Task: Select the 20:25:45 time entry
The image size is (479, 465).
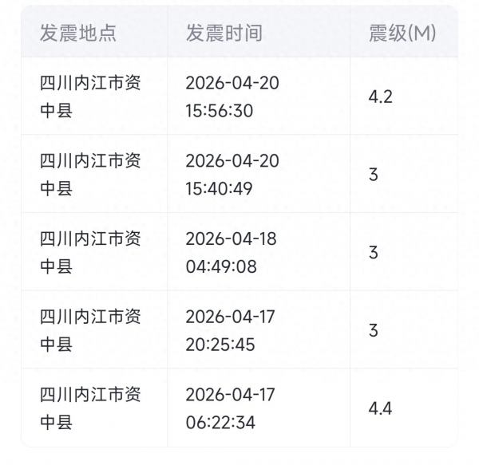Action: coord(221,344)
